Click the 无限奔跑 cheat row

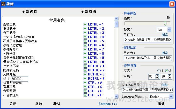coord(9,74)
